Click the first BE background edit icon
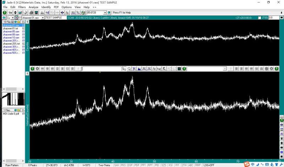Image resolution: width=284 pixels, height=167 pixels. coord(144,69)
